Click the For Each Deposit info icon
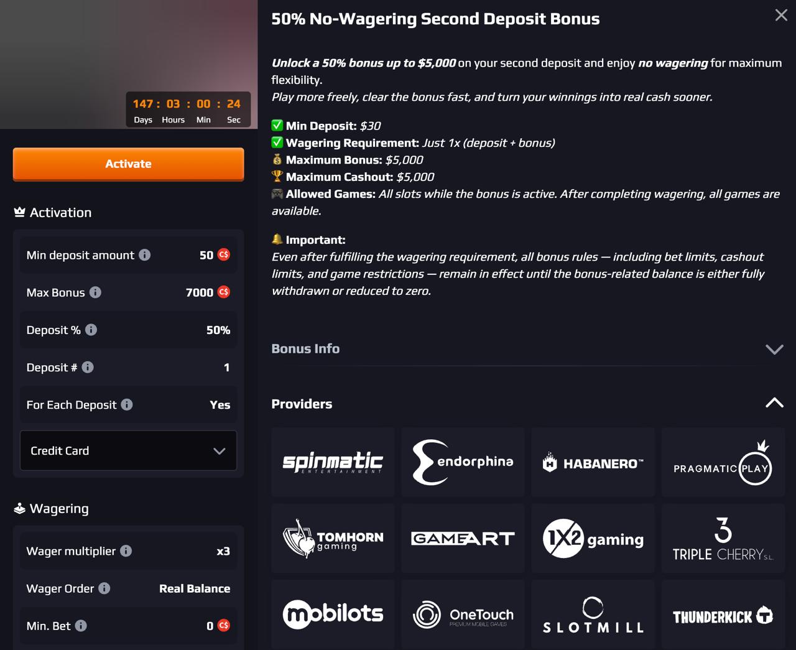 coord(127,404)
